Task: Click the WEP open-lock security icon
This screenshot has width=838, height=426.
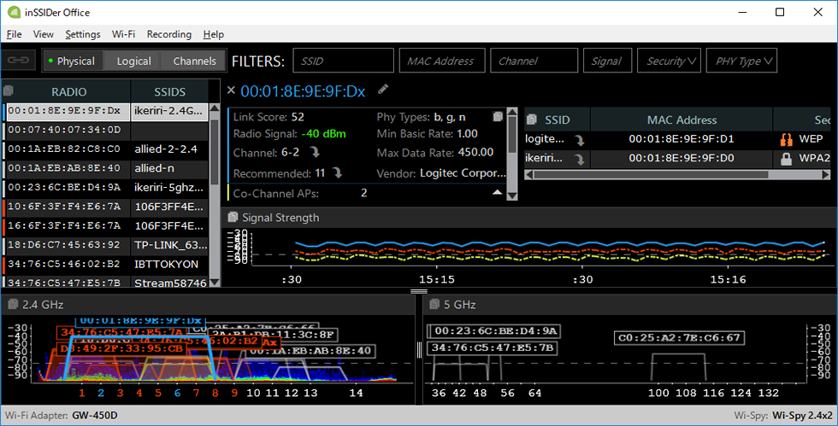Action: (x=786, y=139)
